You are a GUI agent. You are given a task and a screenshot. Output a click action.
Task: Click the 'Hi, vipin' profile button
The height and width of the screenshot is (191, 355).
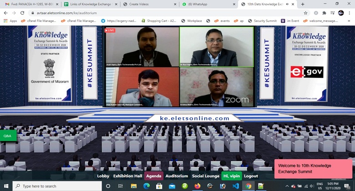tap(232, 176)
